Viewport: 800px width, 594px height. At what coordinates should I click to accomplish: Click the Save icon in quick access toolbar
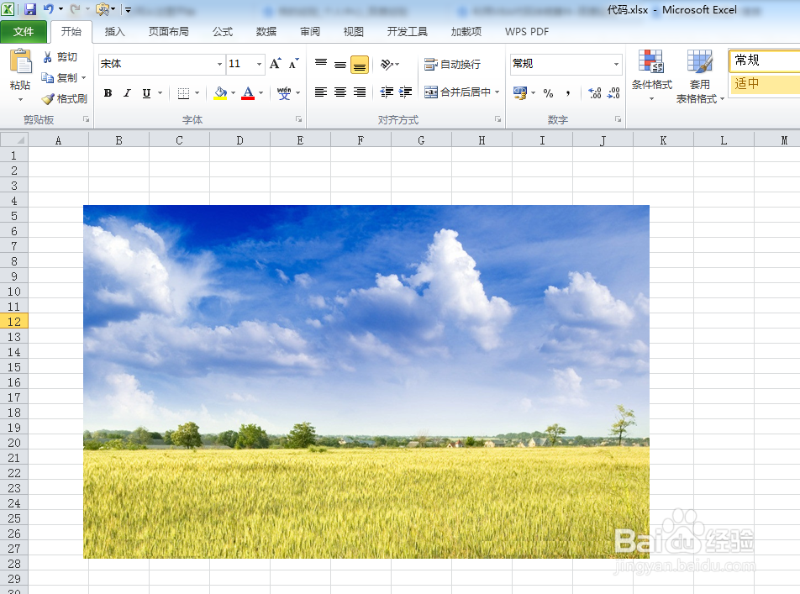point(30,8)
